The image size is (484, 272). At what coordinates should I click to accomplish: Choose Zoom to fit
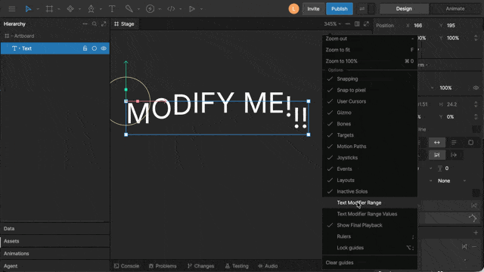(x=370, y=50)
